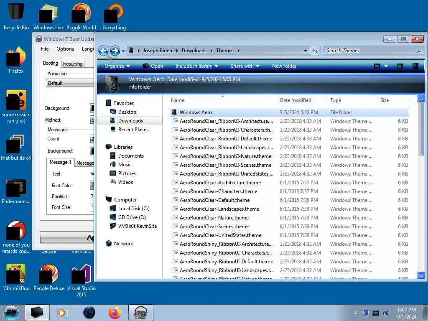Open Desktop in the navigation pane
Image resolution: width=428 pixels, height=321 pixels.
point(127,112)
